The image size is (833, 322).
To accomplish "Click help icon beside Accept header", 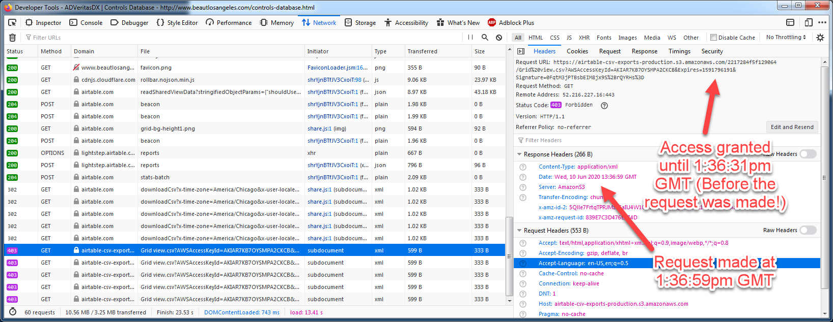I will [522, 243].
